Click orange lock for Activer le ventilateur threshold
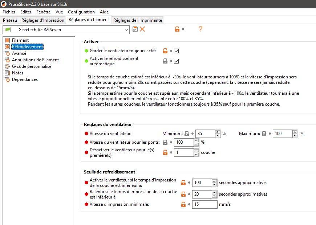Viewport: 316px width, 225px height. (x=183, y=183)
